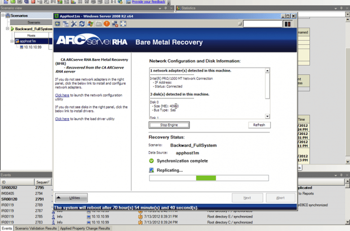Image resolution: width=350 pixels, height=231 pixels.
Task: Click the orange circle icon in AppHost1m toolbar
Action: point(107,24)
